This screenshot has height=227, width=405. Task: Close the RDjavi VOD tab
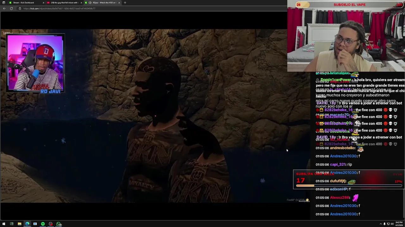click(x=119, y=3)
